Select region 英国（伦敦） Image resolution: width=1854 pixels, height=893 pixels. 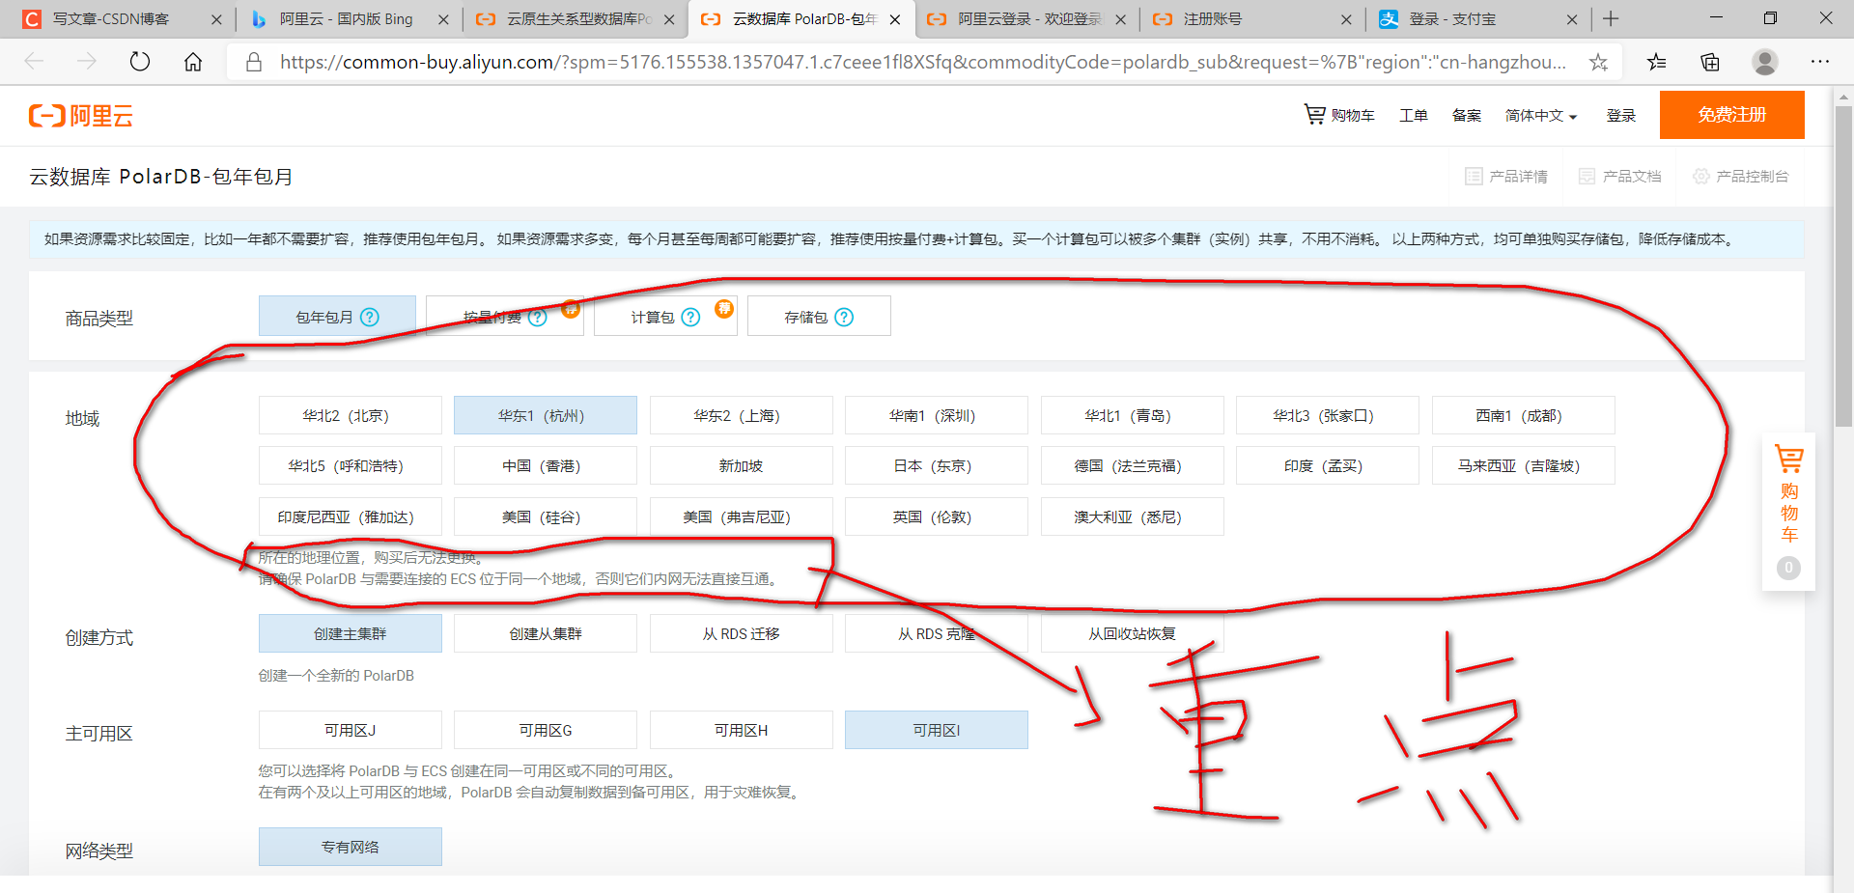[937, 516]
